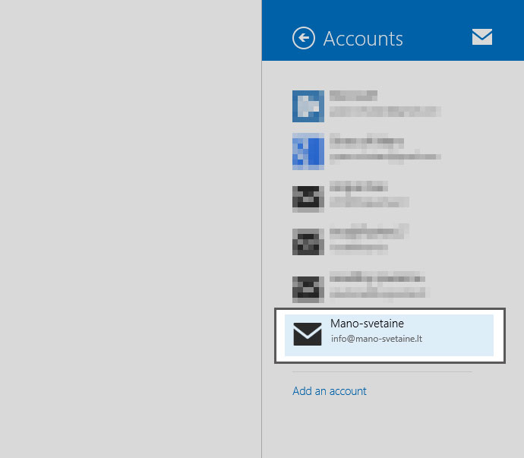Image resolution: width=524 pixels, height=458 pixels.
Task: Click the fifth account's dark envelope icon
Action: point(308,289)
